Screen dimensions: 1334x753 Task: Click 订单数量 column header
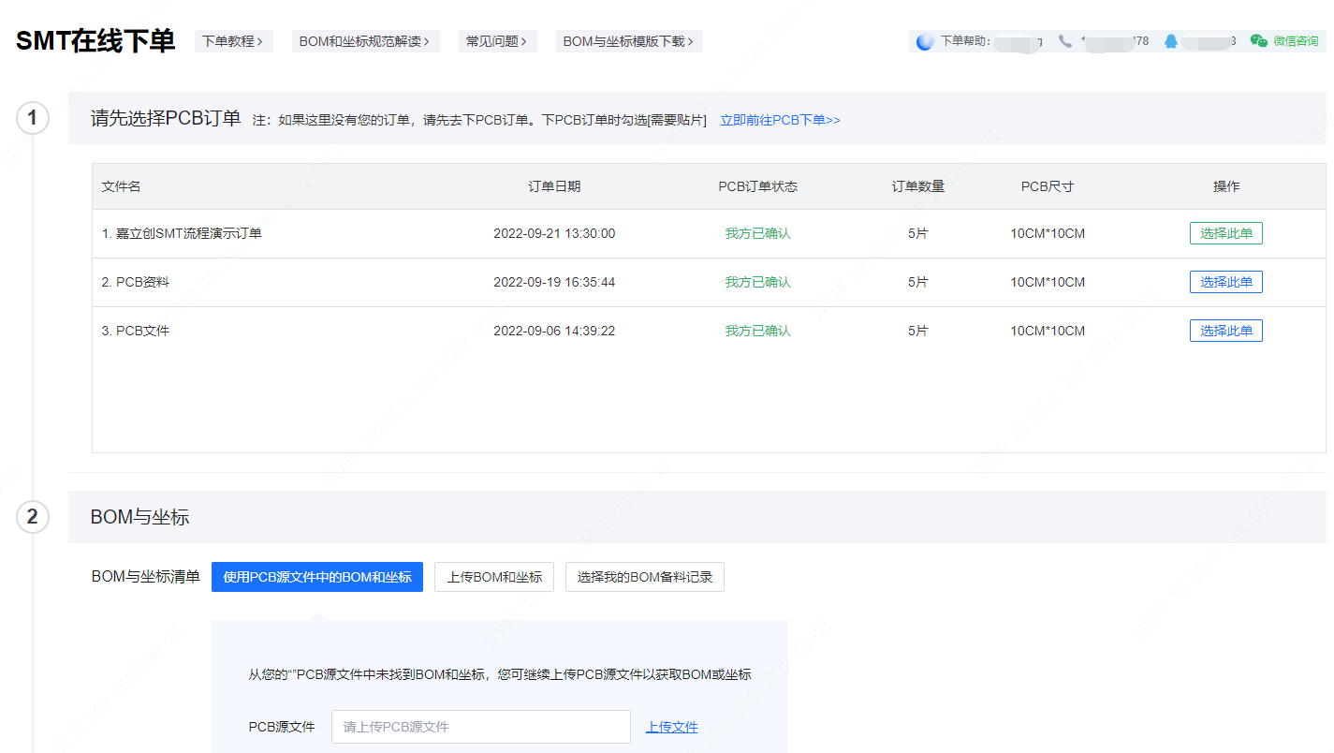coord(918,186)
